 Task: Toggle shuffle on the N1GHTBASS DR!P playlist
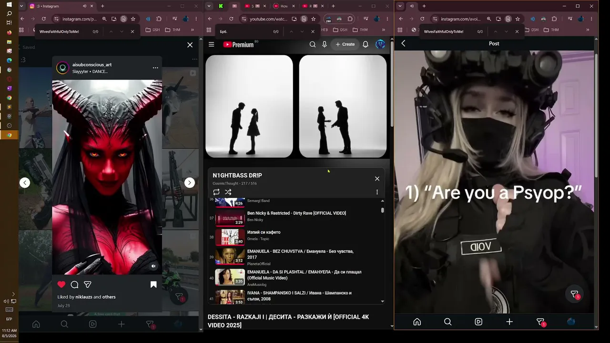pos(228,192)
